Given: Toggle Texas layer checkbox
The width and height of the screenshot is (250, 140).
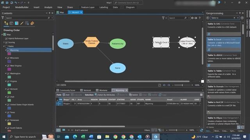Looking at the screenshot, I should 8,112.
